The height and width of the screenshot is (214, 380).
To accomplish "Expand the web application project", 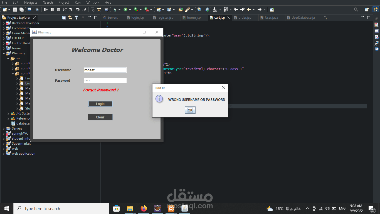I will (x=4, y=154).
